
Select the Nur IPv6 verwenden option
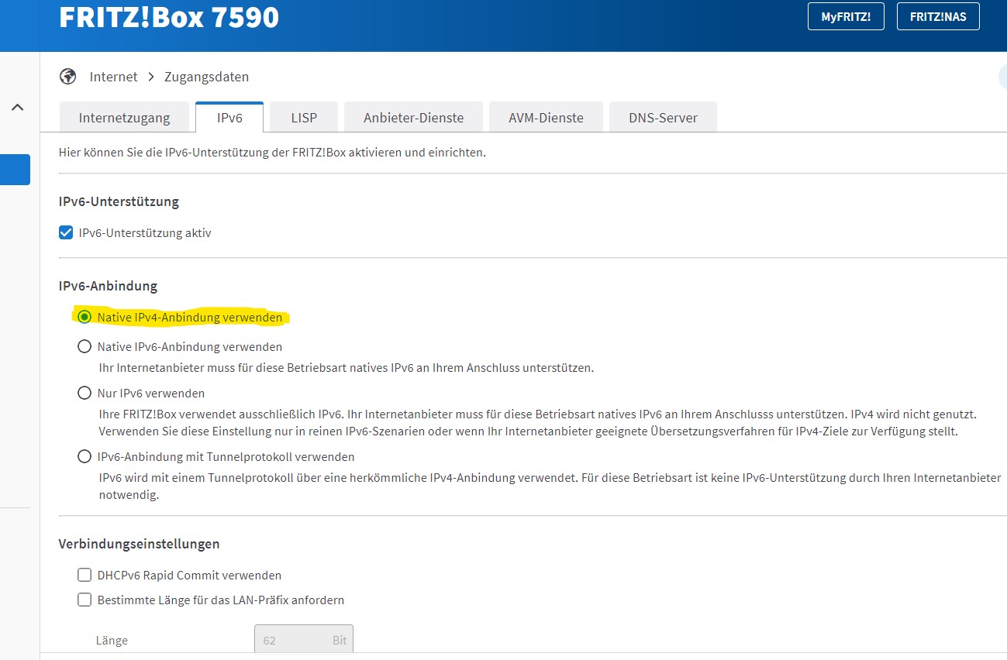[84, 393]
